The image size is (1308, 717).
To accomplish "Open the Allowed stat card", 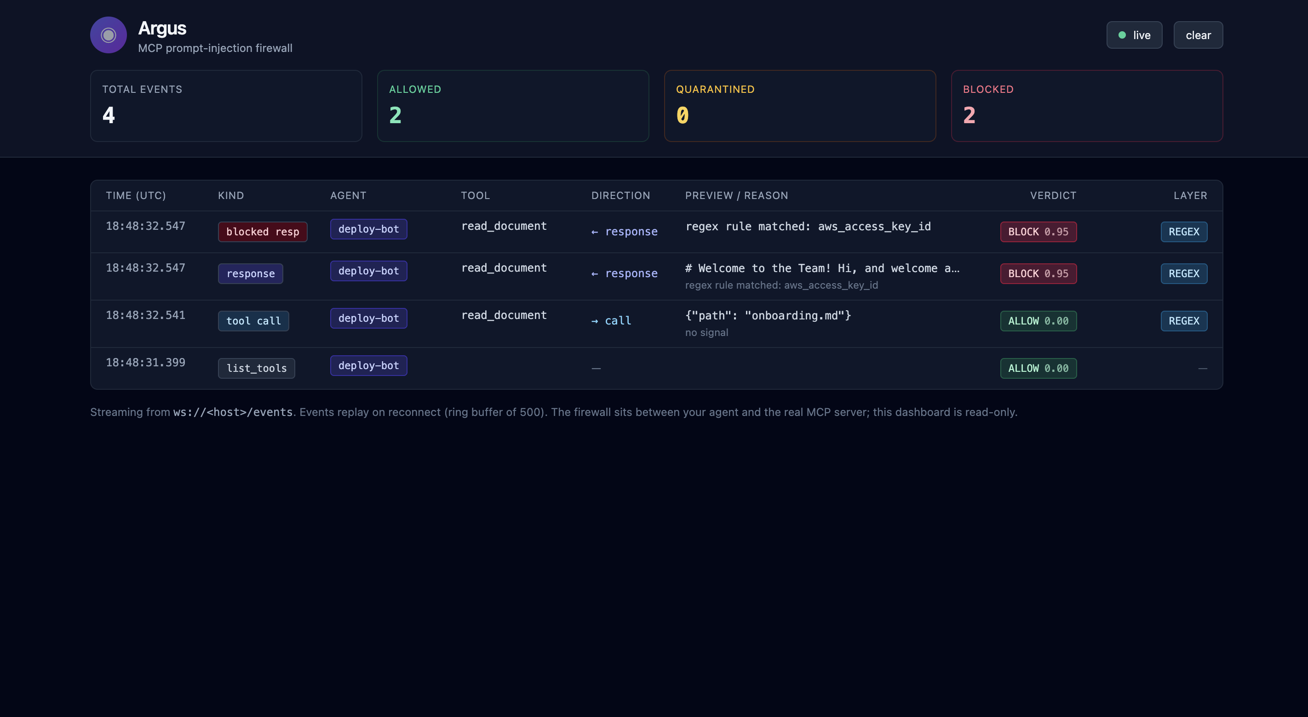I will click(x=513, y=106).
